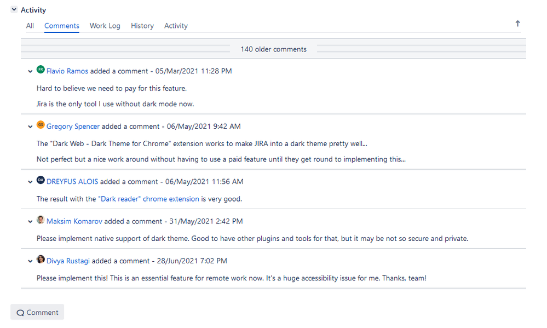This screenshot has width=547, height=328.
Task: Switch to the Work Log tab
Action: 105,26
